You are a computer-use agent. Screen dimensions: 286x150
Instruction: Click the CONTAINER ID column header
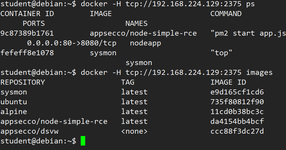coord(27,14)
